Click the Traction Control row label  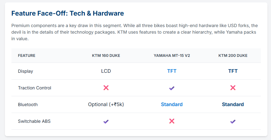click(x=34, y=88)
